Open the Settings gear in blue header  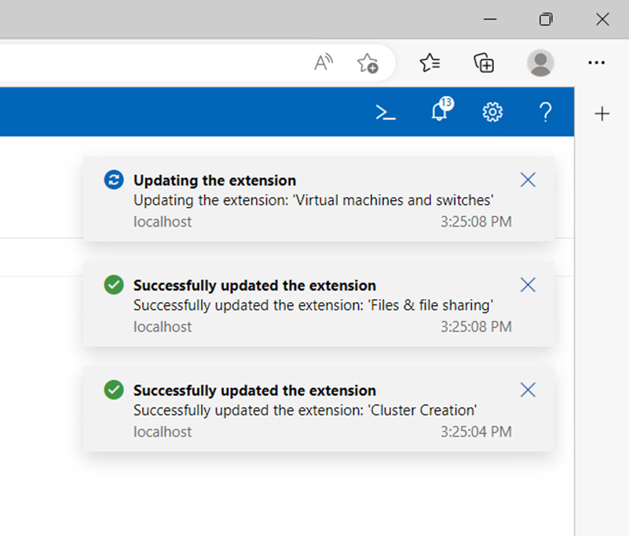tap(492, 112)
